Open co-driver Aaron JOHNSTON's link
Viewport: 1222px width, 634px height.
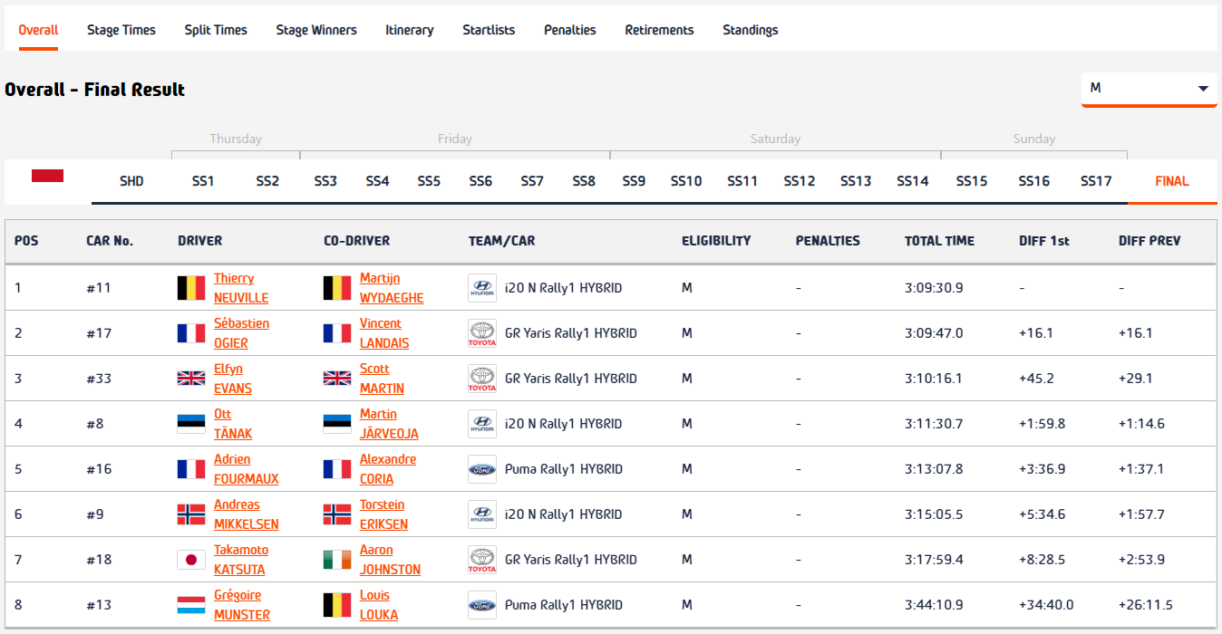point(390,560)
